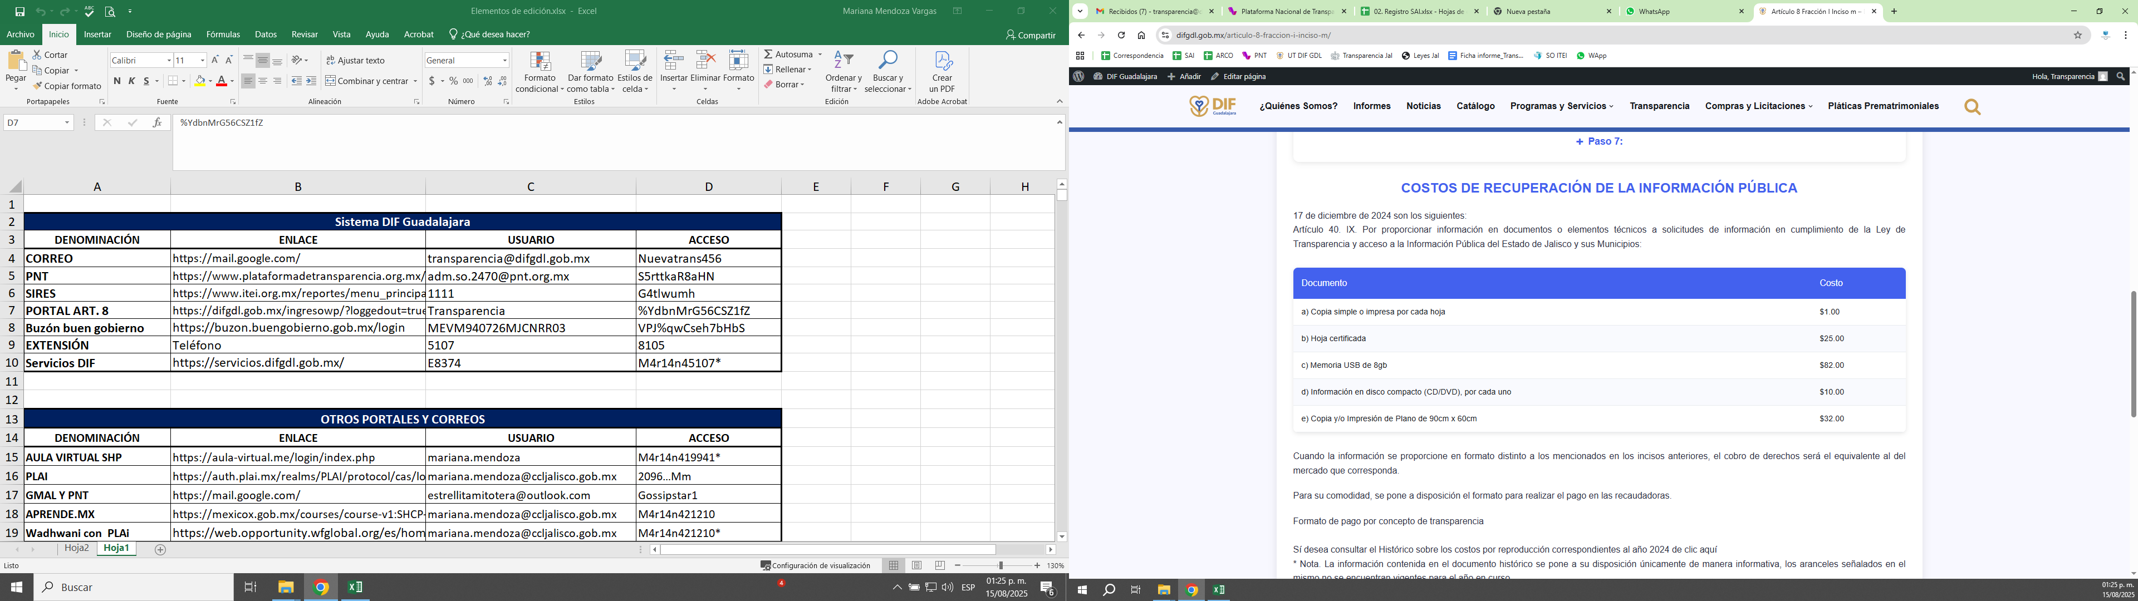Click Cortar scissors in Portapapeles
Screen dimensions: 2138x601
click(x=51, y=55)
